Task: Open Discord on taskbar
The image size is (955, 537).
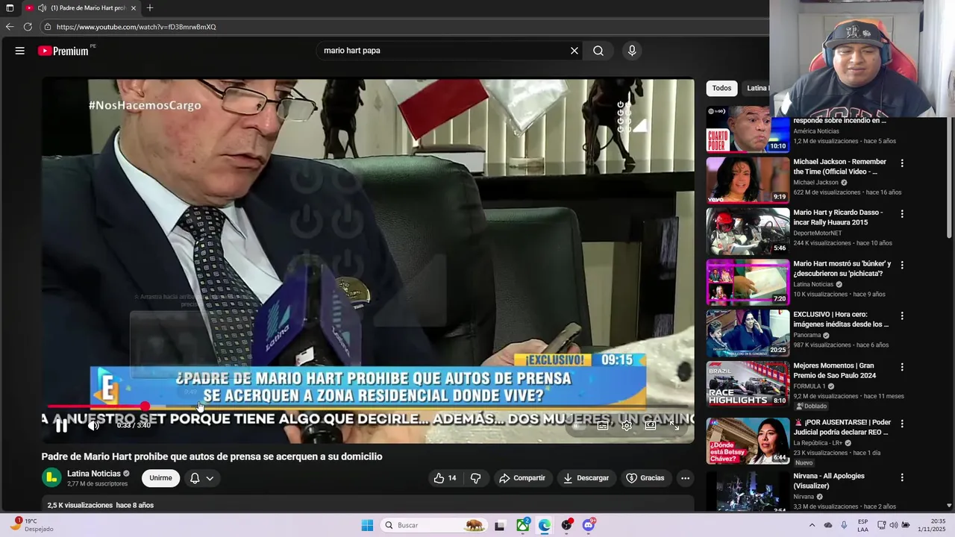Action: (589, 525)
